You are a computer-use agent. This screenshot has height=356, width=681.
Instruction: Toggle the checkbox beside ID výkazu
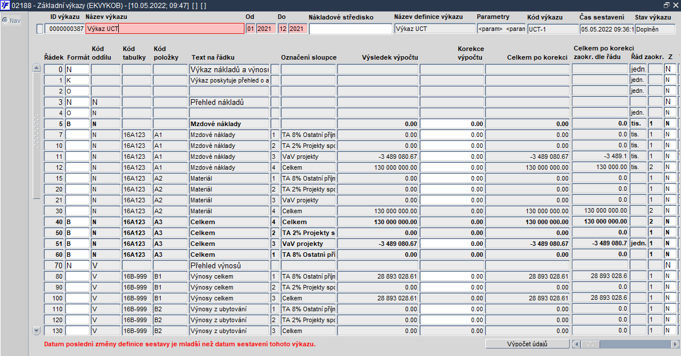(40, 29)
